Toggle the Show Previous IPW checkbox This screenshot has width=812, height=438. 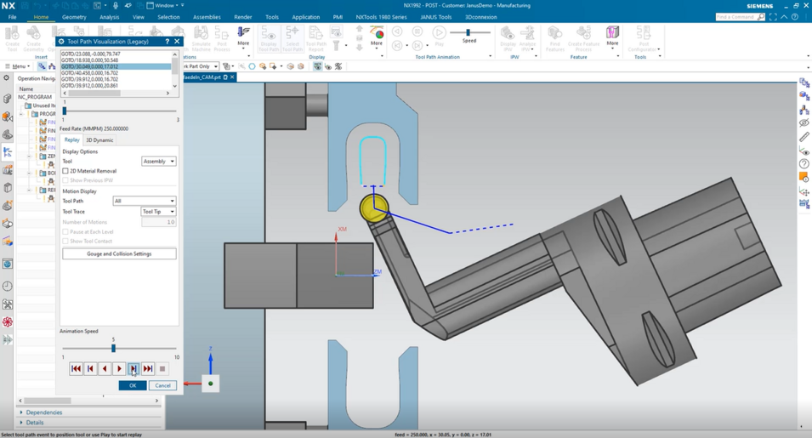65,180
